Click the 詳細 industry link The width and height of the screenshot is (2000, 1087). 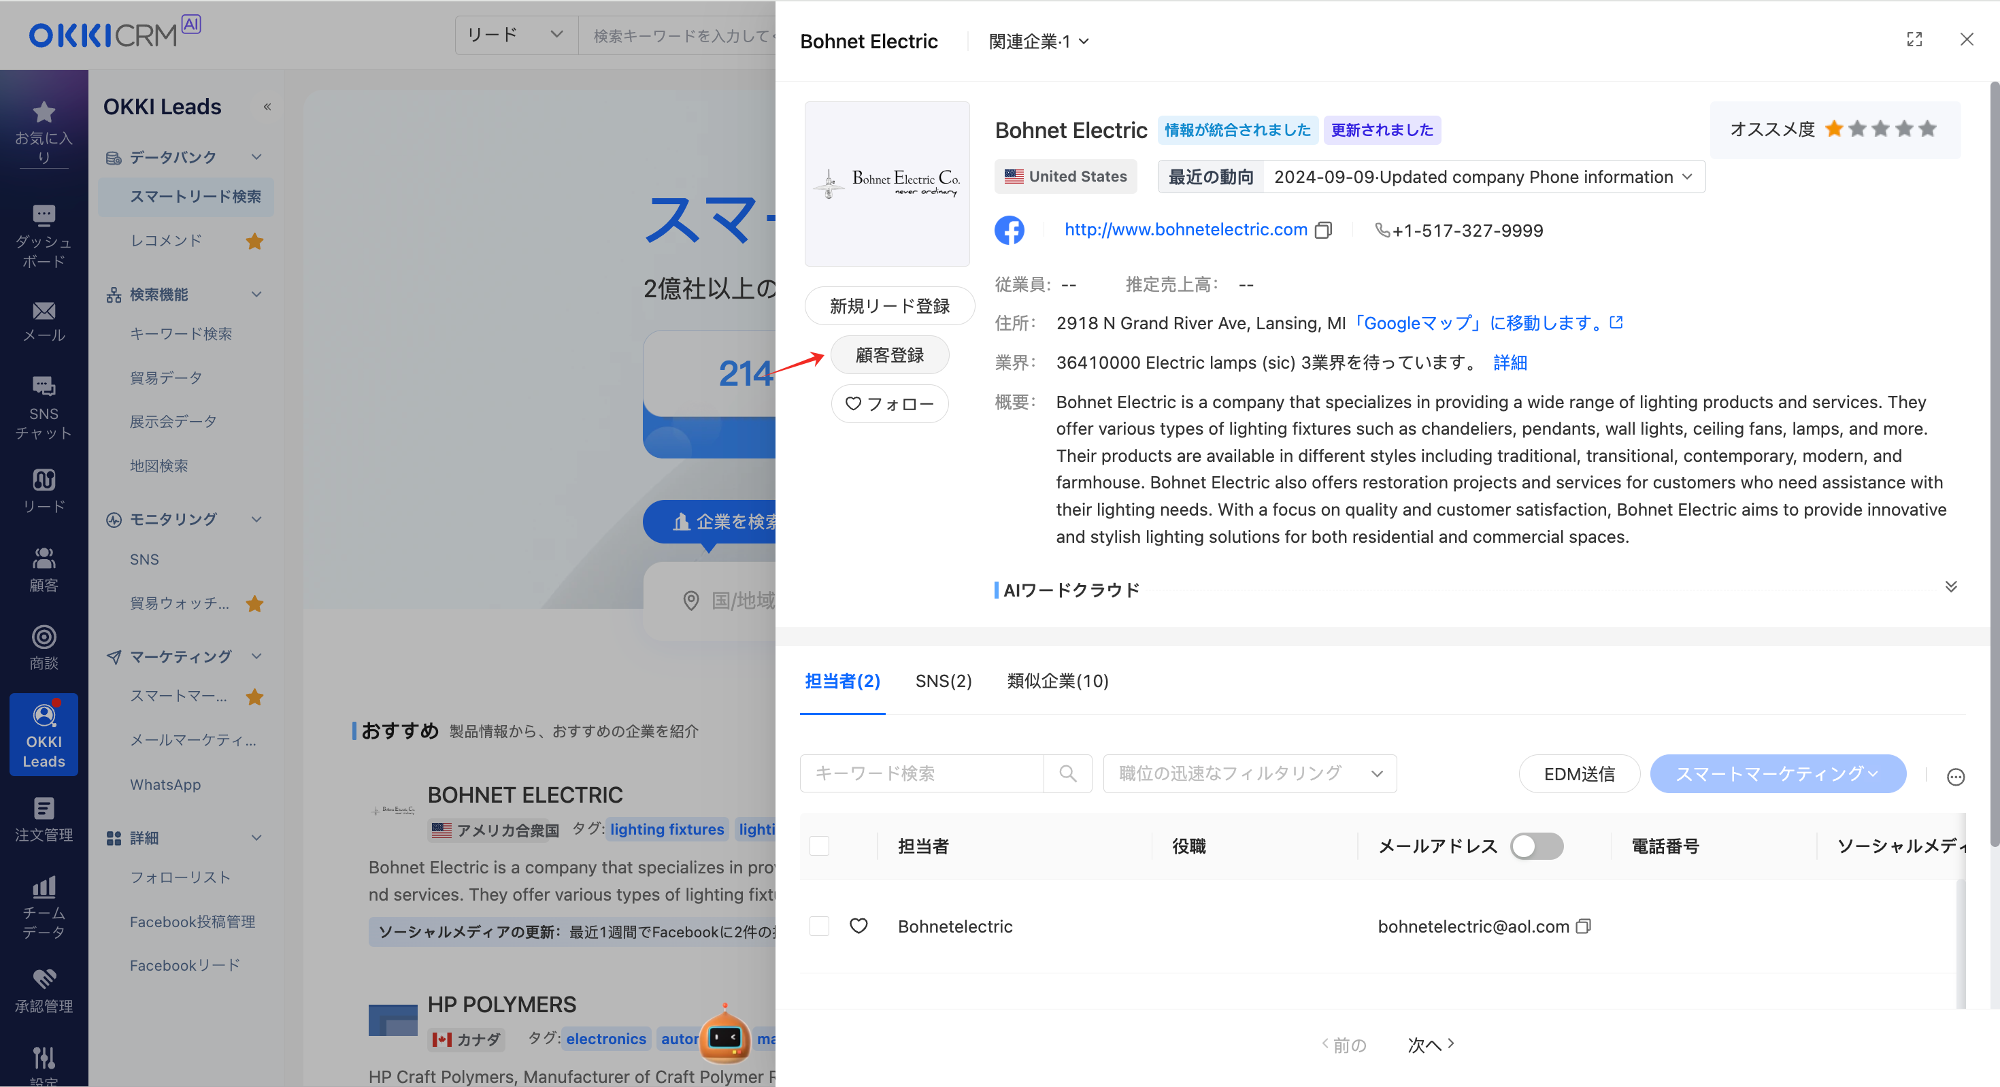pyautogui.click(x=1510, y=363)
